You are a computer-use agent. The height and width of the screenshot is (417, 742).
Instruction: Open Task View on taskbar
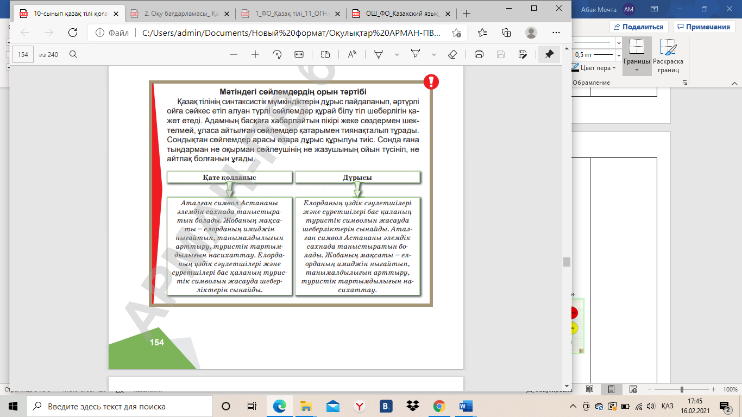[x=252, y=406]
